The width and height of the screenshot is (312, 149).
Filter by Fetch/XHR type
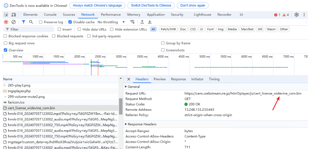168,29
